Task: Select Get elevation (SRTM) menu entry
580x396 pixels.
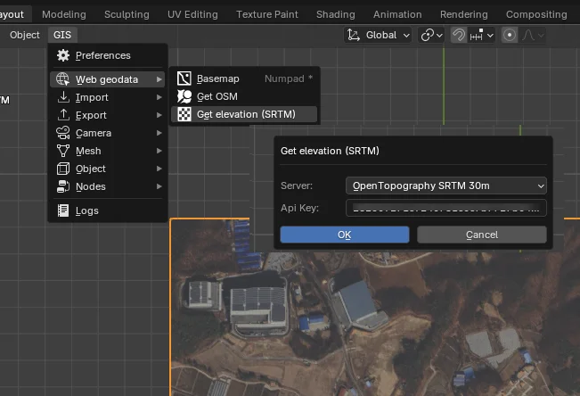Action: click(x=244, y=114)
